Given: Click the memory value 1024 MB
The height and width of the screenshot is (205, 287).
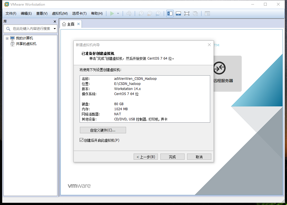Looking at the screenshot, I should (121, 109).
